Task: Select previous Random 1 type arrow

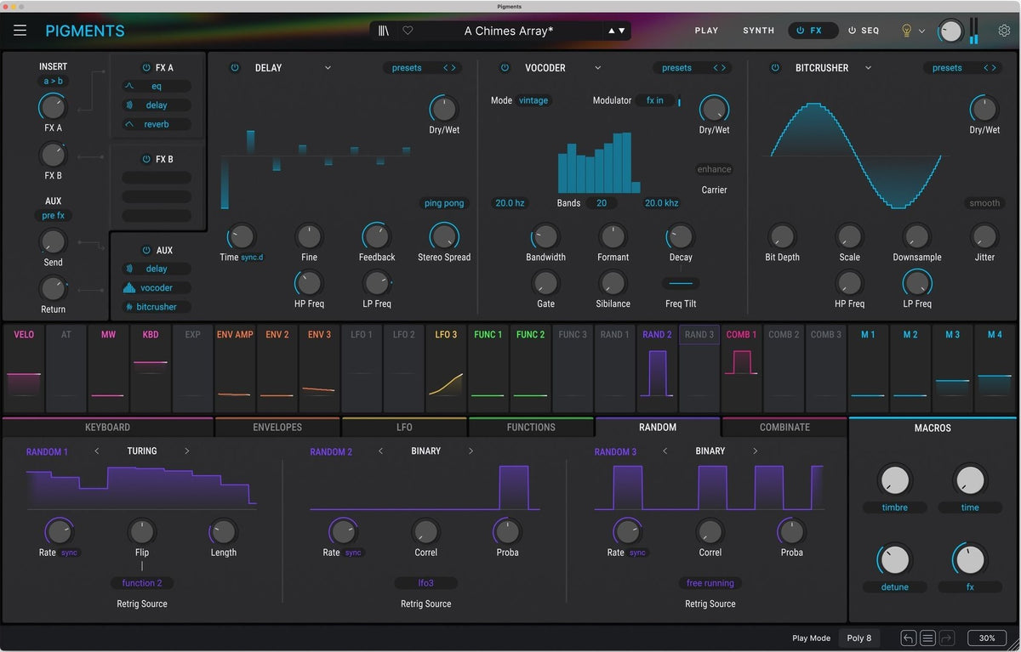Action: 97,451
